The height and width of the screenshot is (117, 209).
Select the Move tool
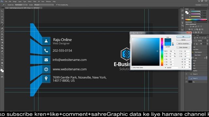click(x=2, y=11)
